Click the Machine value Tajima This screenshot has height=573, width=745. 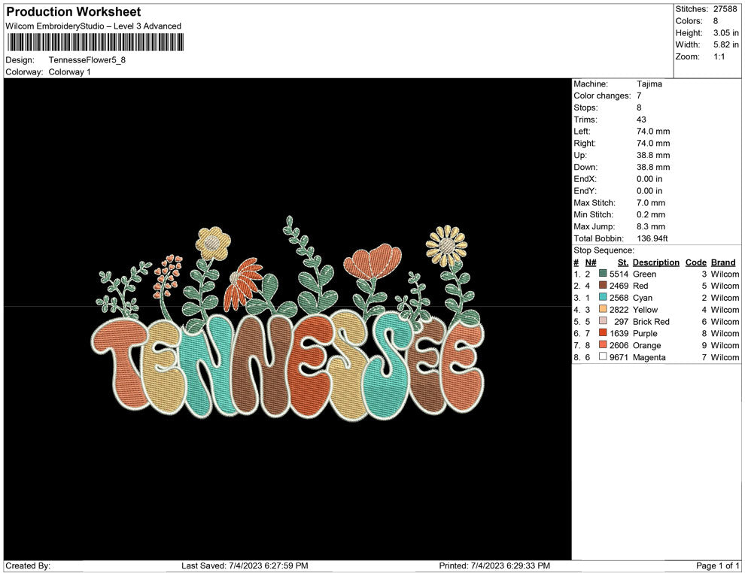[649, 84]
